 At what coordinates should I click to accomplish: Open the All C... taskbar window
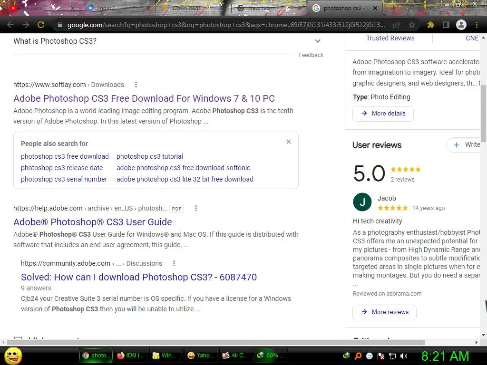(235, 355)
